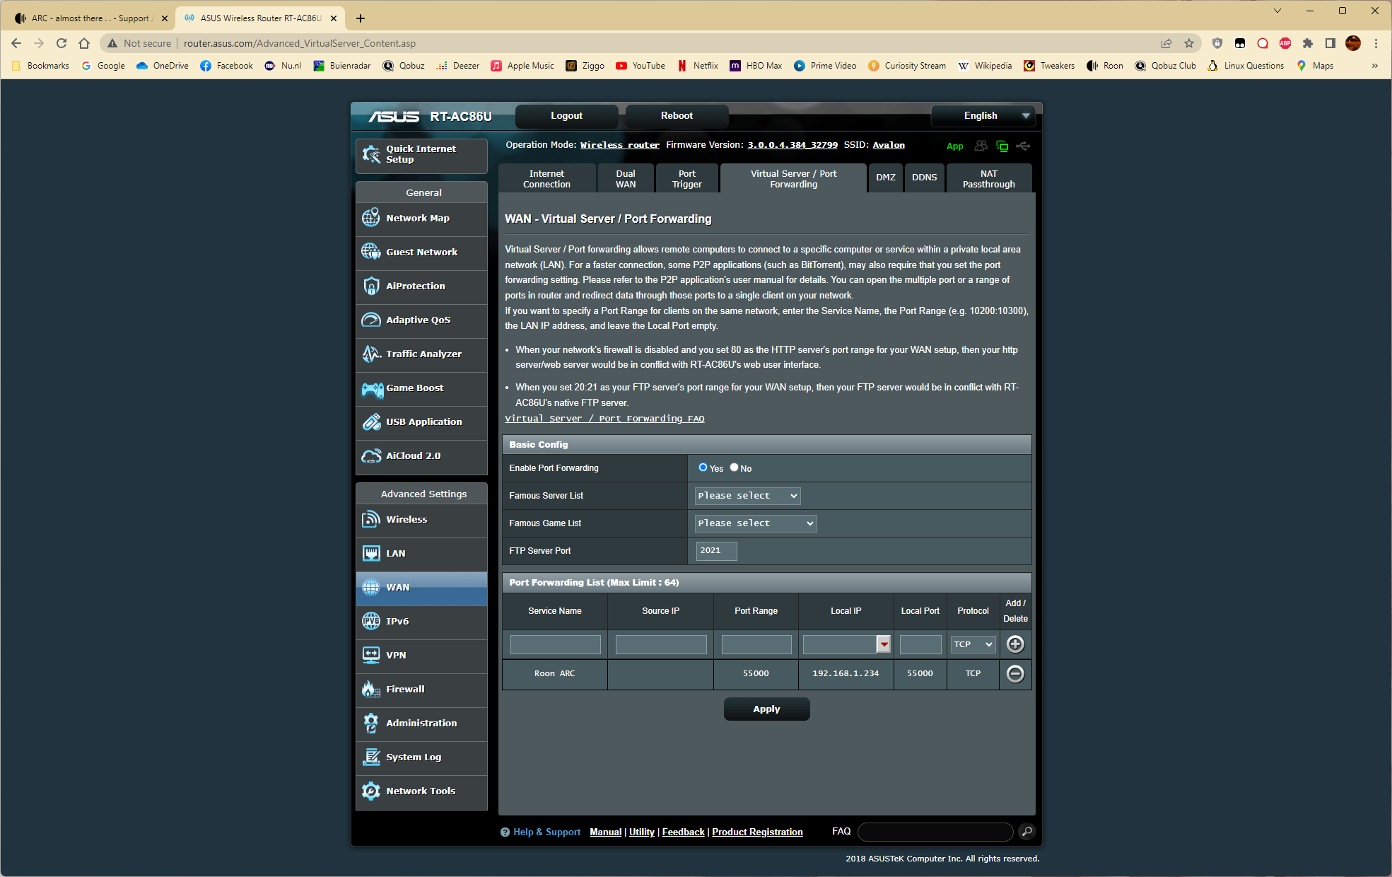Open the Wikipedia bookmark
Image resolution: width=1392 pixels, height=877 pixels.
click(985, 66)
